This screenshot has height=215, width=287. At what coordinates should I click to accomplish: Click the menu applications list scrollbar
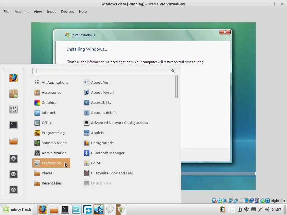[x=177, y=87]
